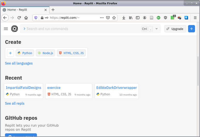Click the Replit logo
Screen dimensions: 200x137
pyautogui.click(x=14, y=29)
